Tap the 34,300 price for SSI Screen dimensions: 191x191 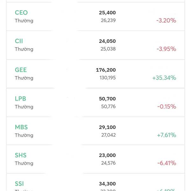tap(107, 184)
